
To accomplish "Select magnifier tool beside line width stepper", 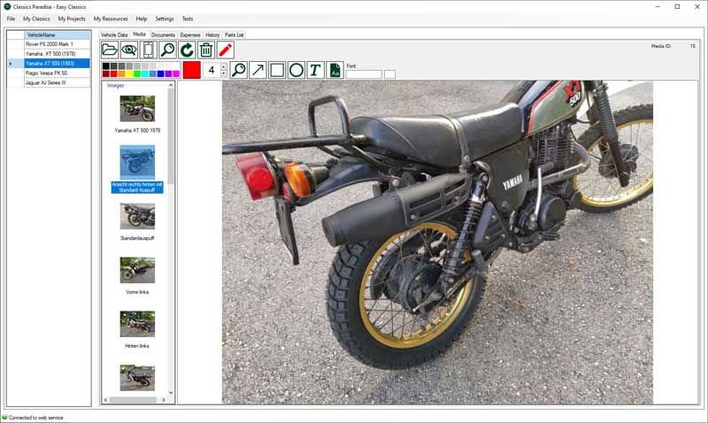I will pos(238,70).
